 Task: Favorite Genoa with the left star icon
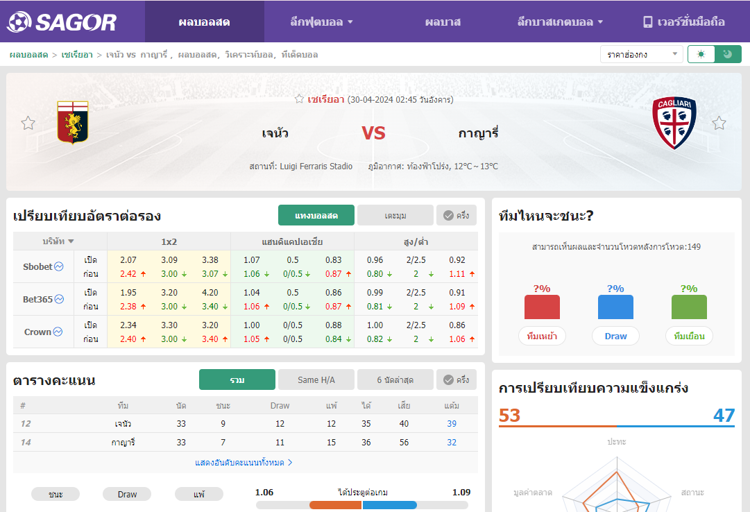[x=28, y=123]
